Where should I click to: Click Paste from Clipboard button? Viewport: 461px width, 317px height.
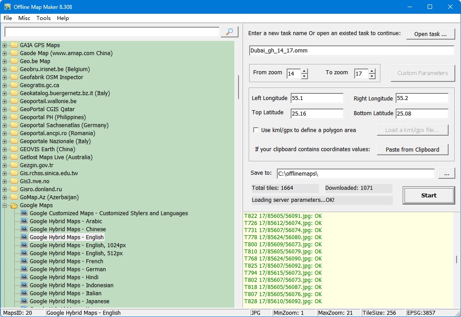click(x=412, y=149)
